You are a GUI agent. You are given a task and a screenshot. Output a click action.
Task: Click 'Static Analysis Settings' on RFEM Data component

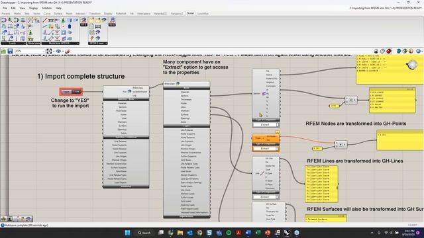click(x=191, y=182)
